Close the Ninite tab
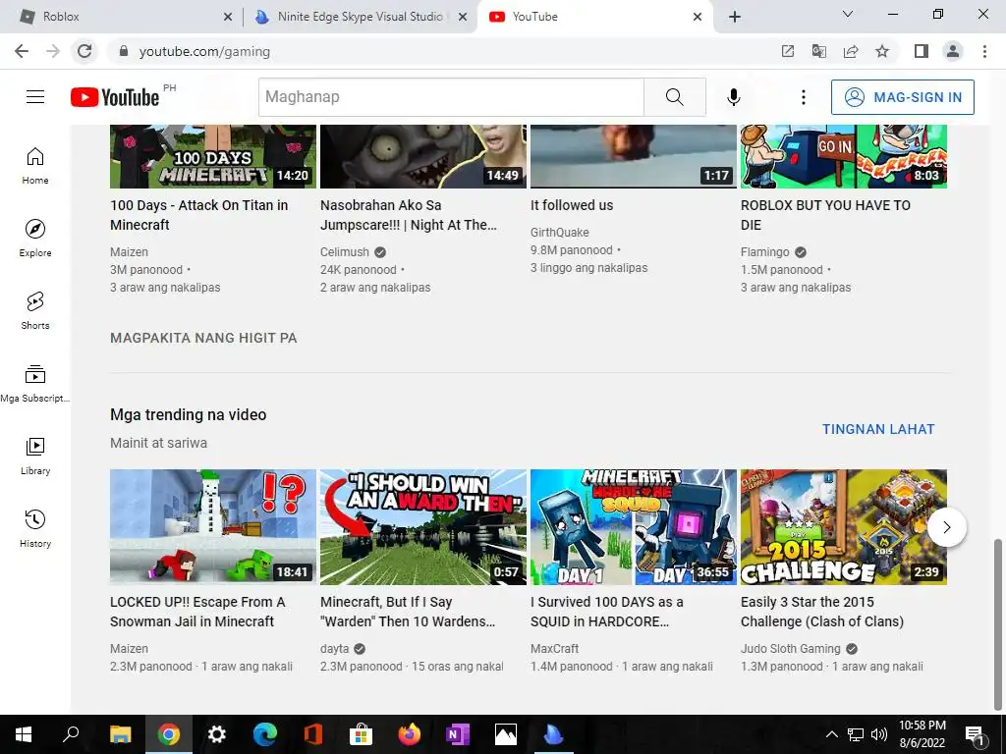 (463, 17)
